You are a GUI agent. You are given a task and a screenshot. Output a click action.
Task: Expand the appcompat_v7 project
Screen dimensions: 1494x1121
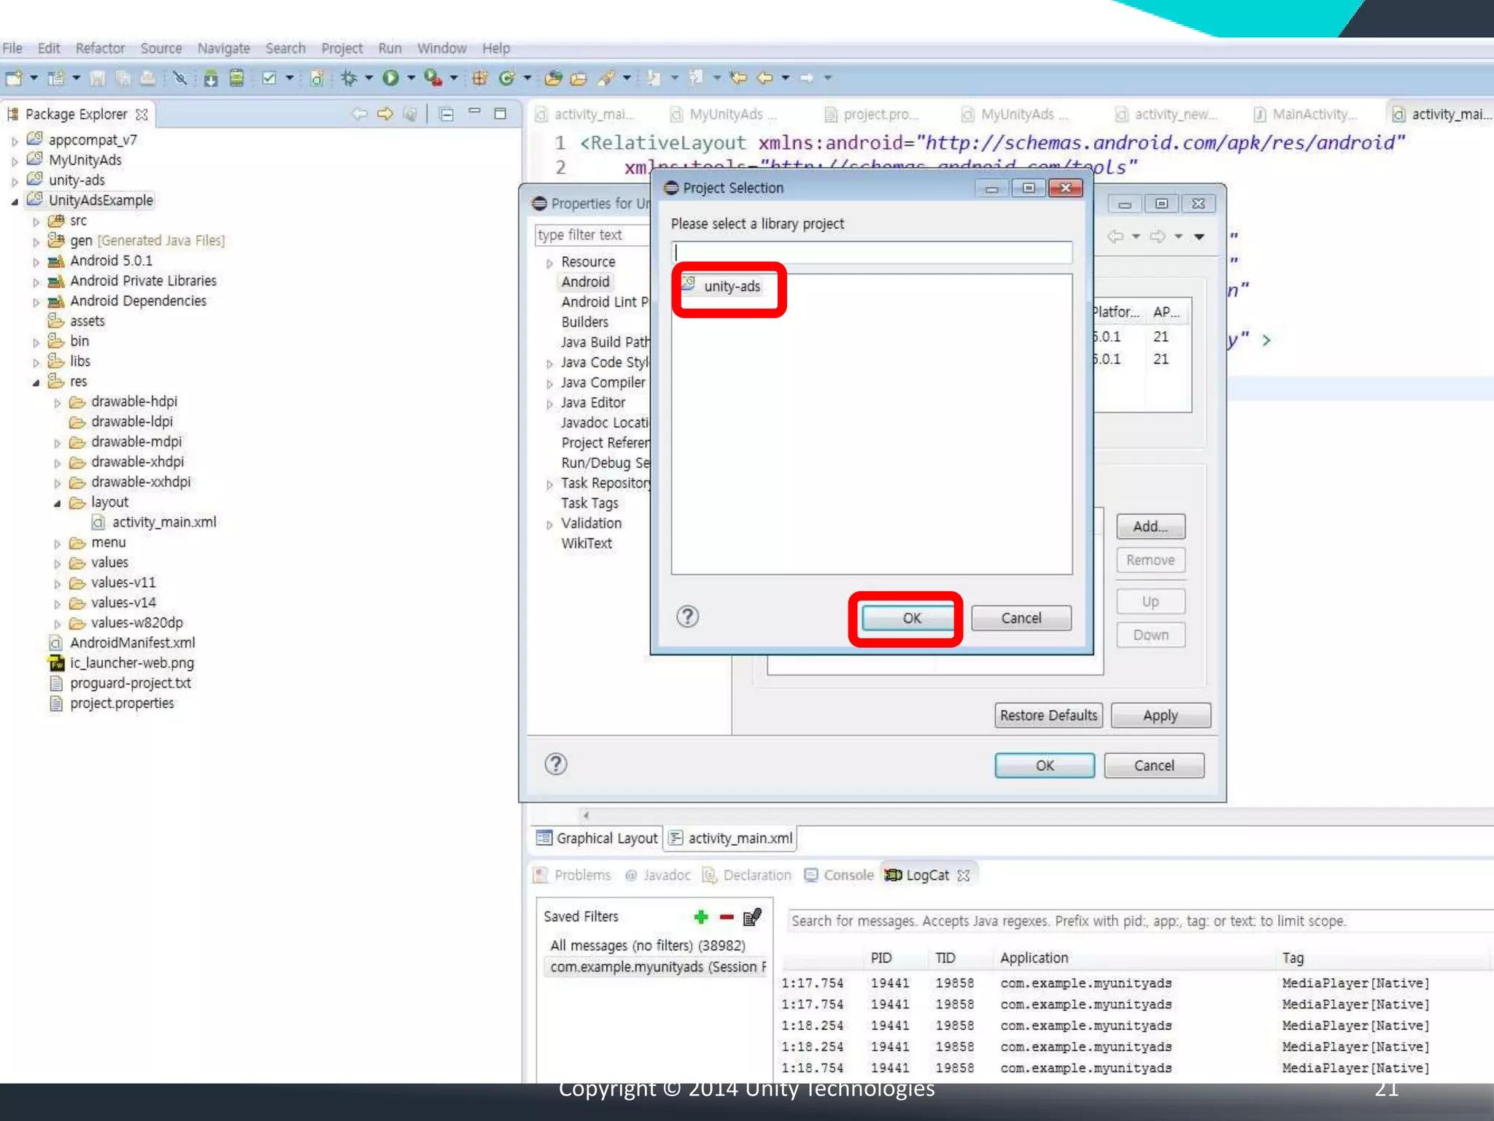click(15, 141)
